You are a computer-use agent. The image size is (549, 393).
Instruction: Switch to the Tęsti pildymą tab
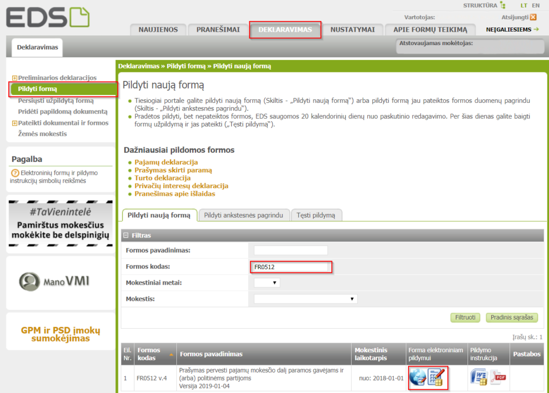pos(316,215)
